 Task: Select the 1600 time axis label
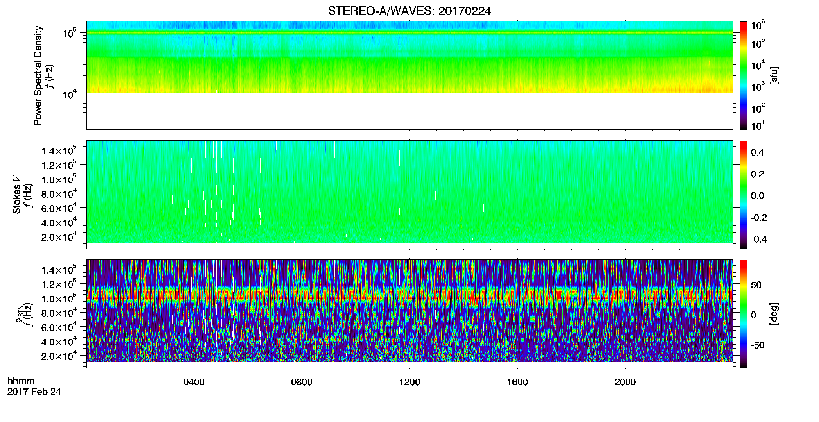click(x=517, y=382)
